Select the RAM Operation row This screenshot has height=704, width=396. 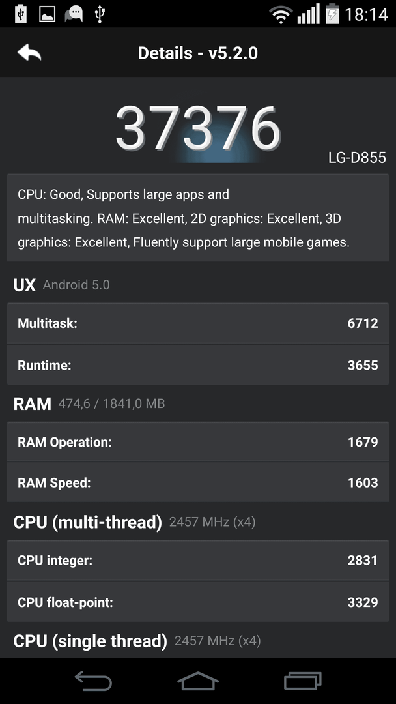click(x=198, y=442)
